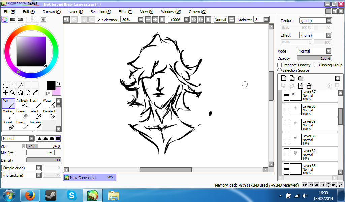Create a new linework layer
The height and width of the screenshot is (202, 345).
pyautogui.click(x=292, y=78)
